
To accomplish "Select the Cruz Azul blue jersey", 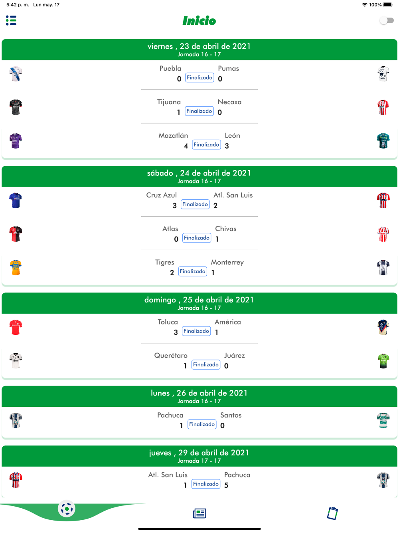I will click(x=16, y=201).
